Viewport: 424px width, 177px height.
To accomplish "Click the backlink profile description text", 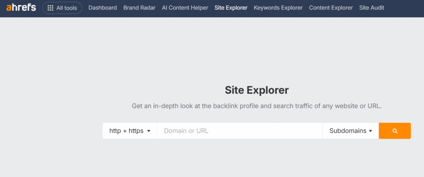I will (257, 106).
